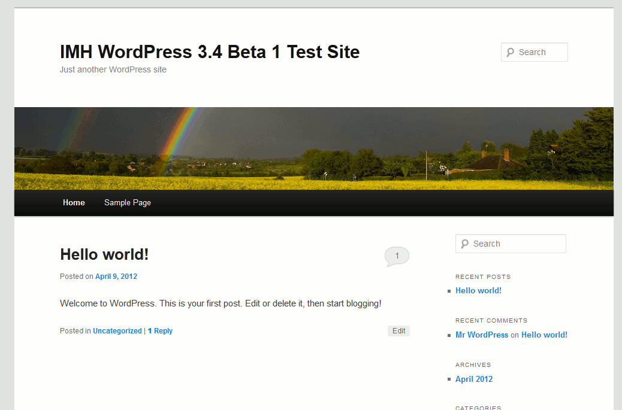This screenshot has height=410, width=622.
Task: Click the sidebar search magnifier icon
Action: (464, 244)
